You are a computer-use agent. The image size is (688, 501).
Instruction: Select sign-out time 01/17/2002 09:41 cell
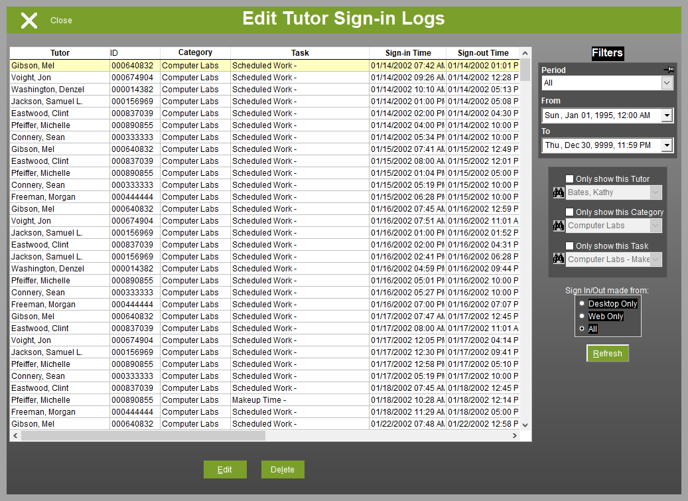coord(482,352)
